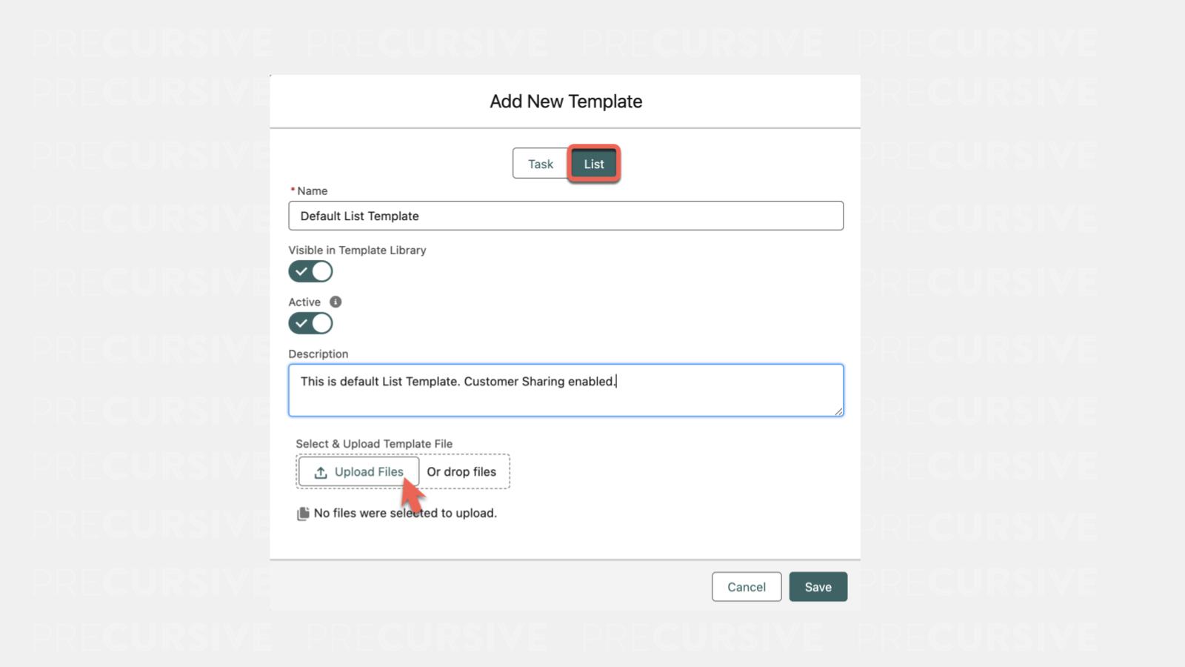Click 'Select & Upload Template File' label
The height and width of the screenshot is (667, 1185).
374,444
